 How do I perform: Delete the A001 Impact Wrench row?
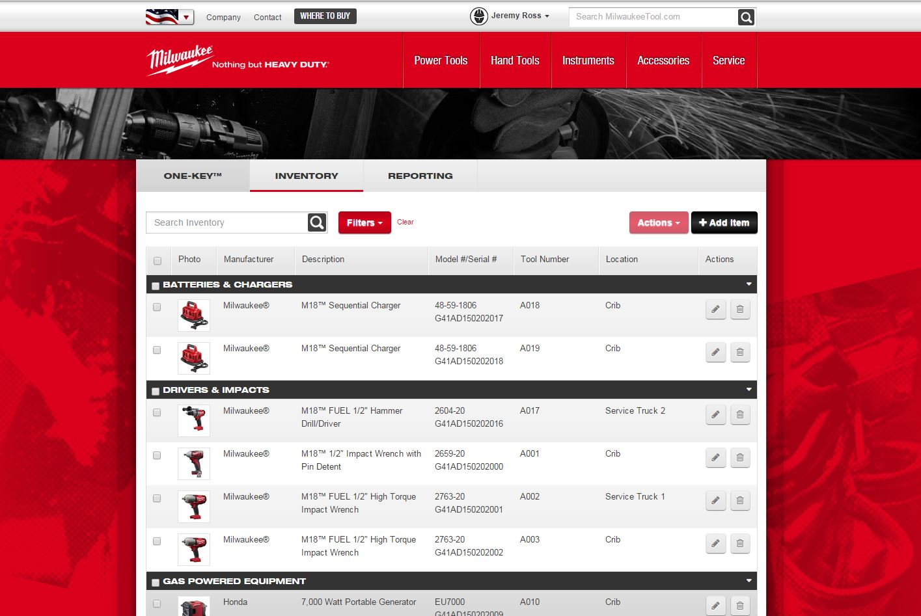(740, 458)
